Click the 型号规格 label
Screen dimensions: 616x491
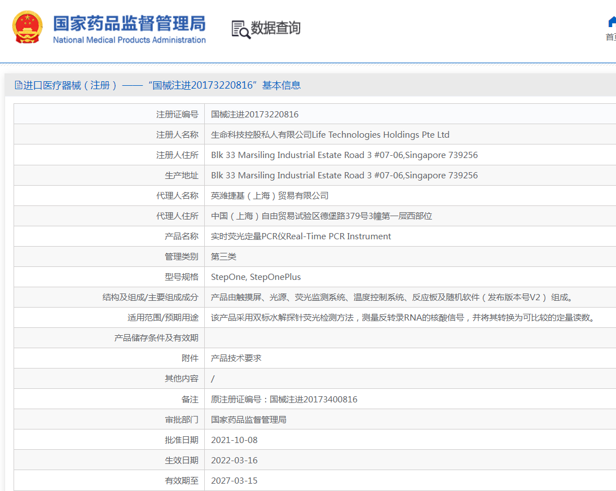(x=182, y=277)
